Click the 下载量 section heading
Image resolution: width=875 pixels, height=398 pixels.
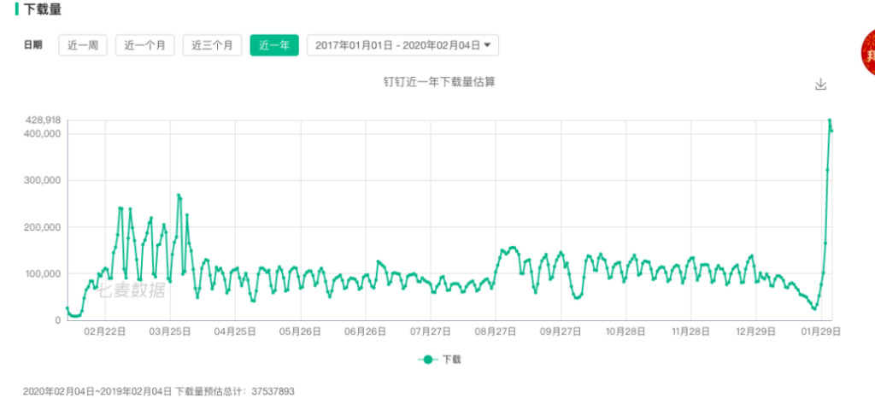click(43, 9)
